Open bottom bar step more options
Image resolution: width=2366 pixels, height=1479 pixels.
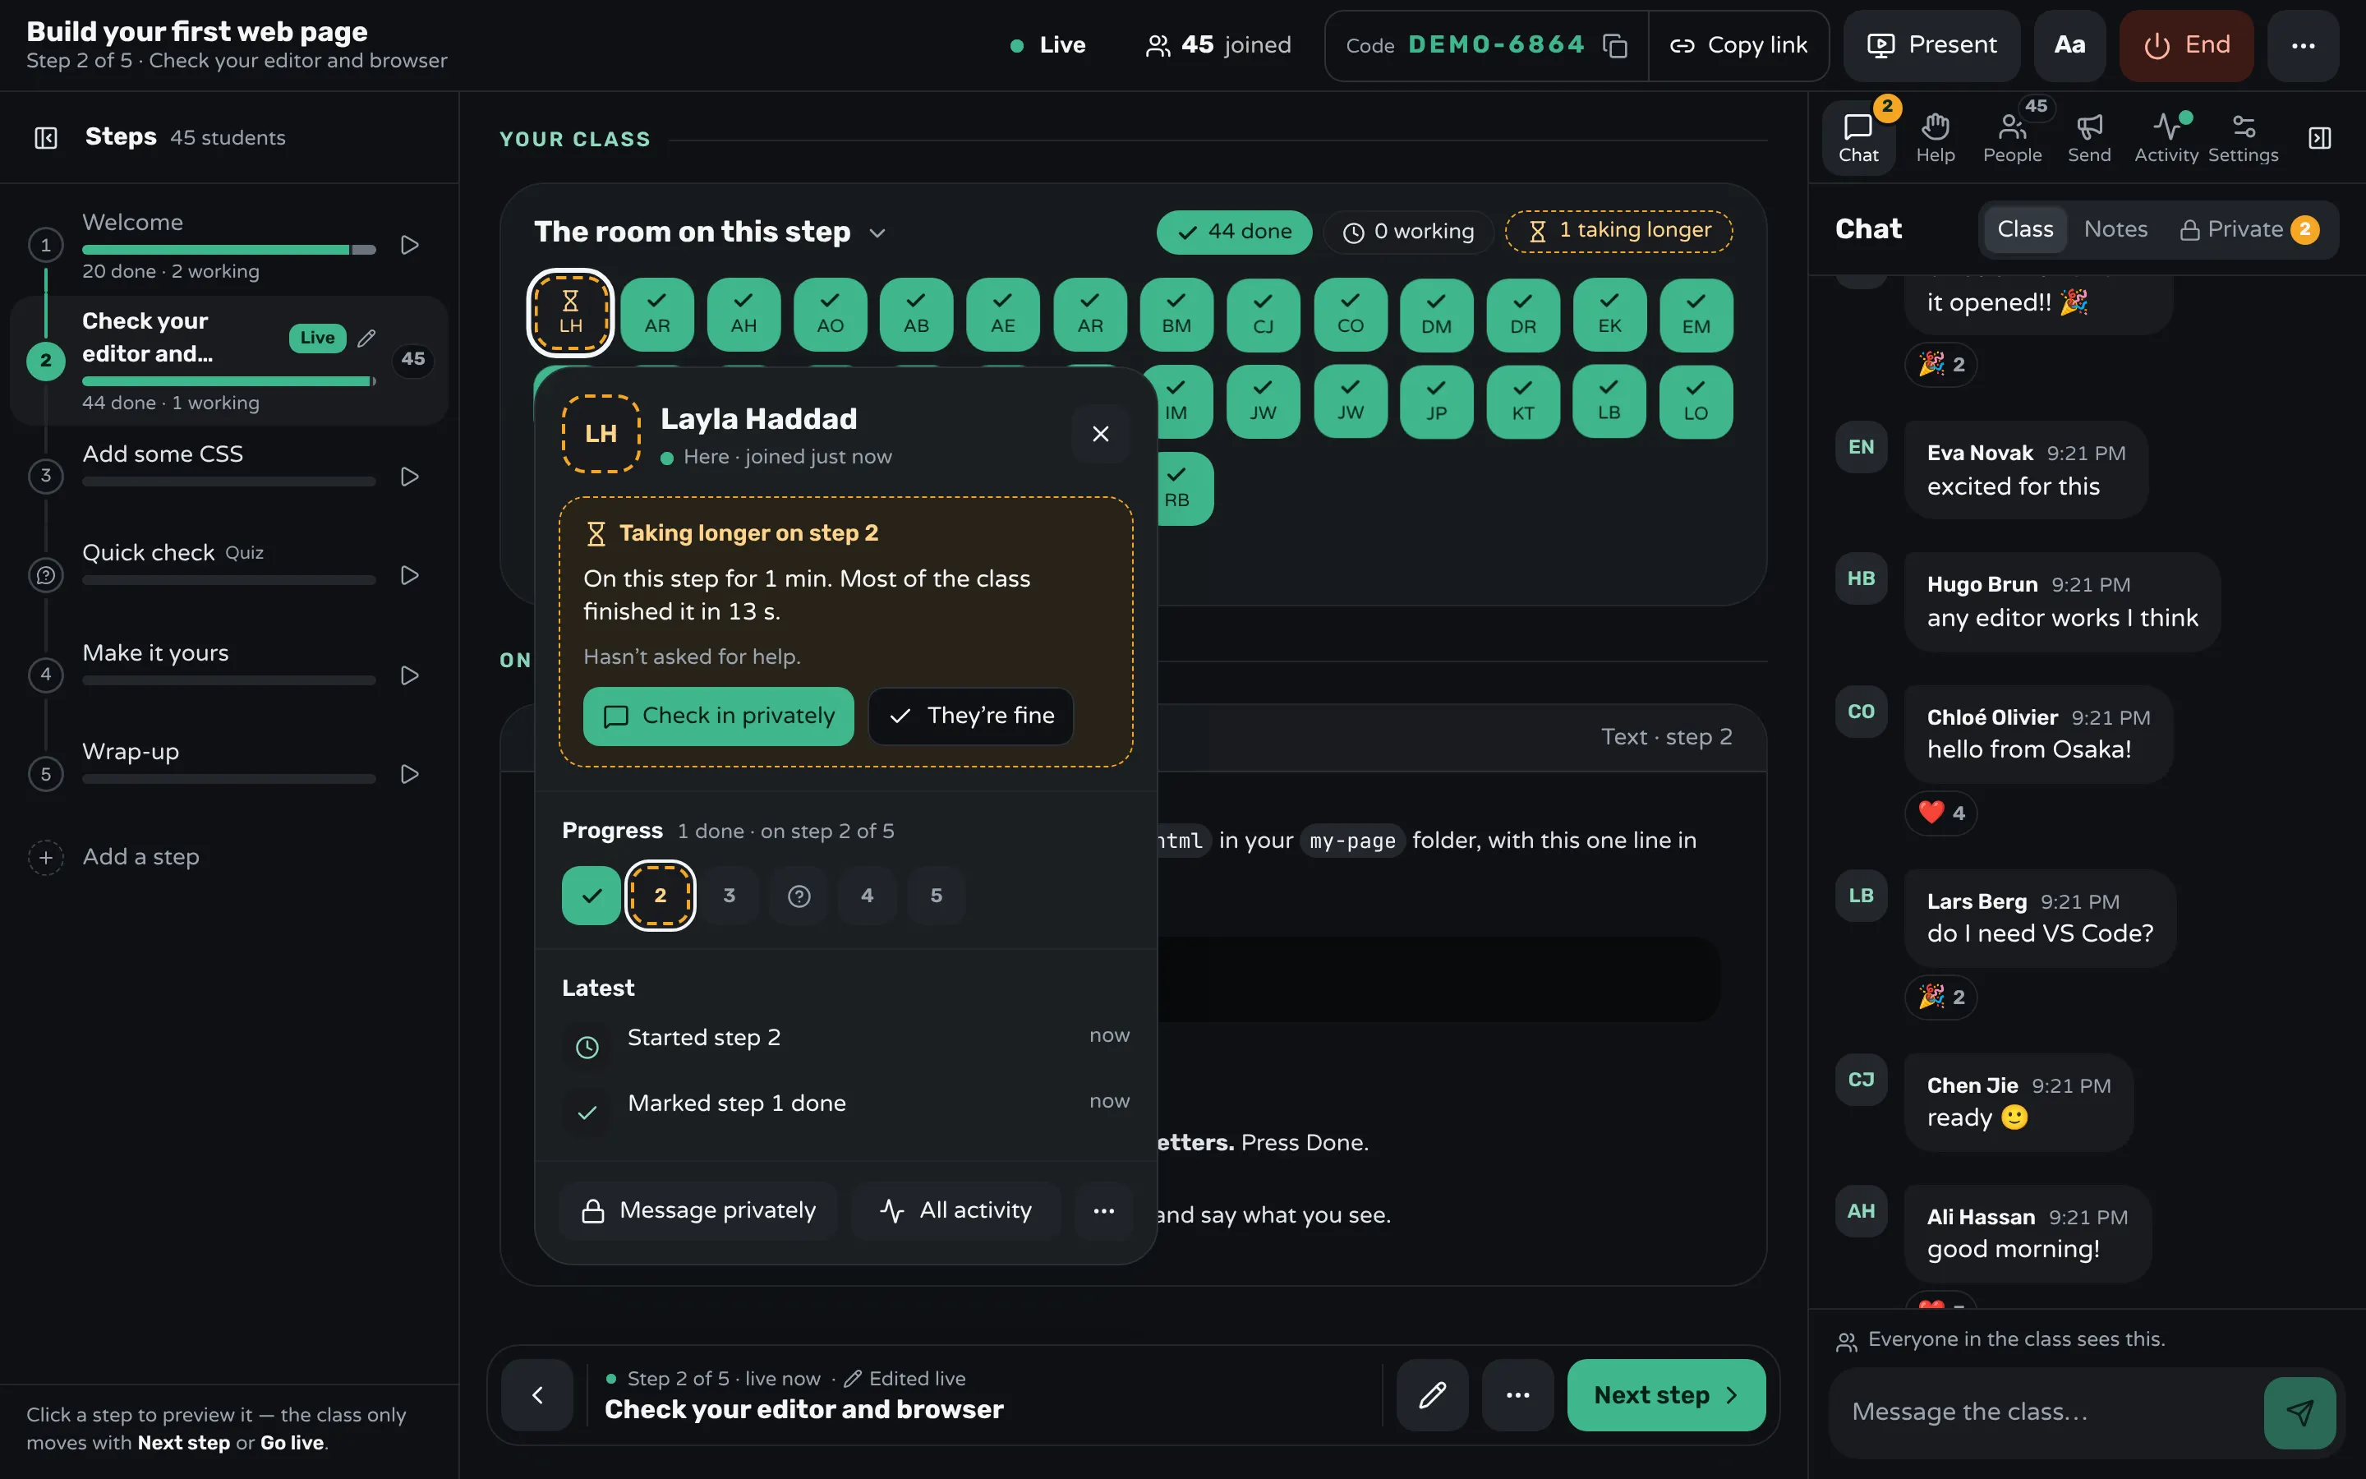click(1517, 1395)
